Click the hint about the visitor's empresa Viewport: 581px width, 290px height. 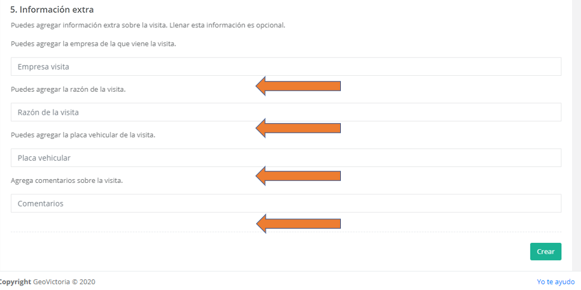coord(93,44)
